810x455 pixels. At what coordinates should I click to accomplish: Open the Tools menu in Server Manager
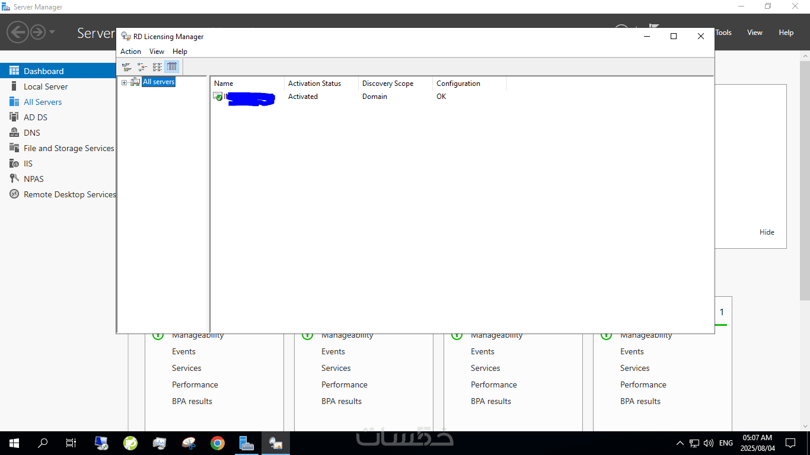point(723,33)
